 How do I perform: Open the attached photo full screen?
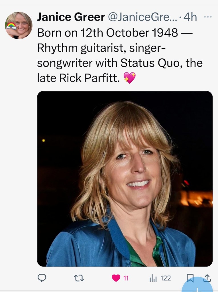click(x=125, y=179)
